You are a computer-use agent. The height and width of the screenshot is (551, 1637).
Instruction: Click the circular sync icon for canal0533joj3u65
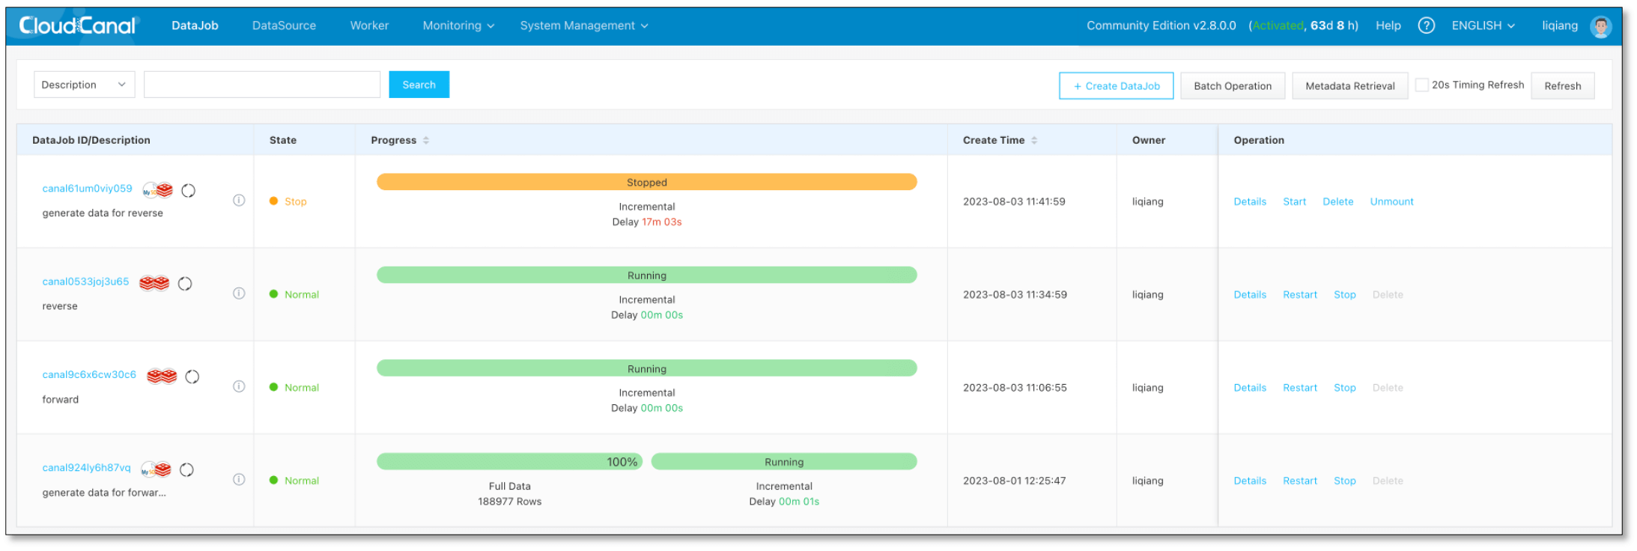[x=185, y=284]
